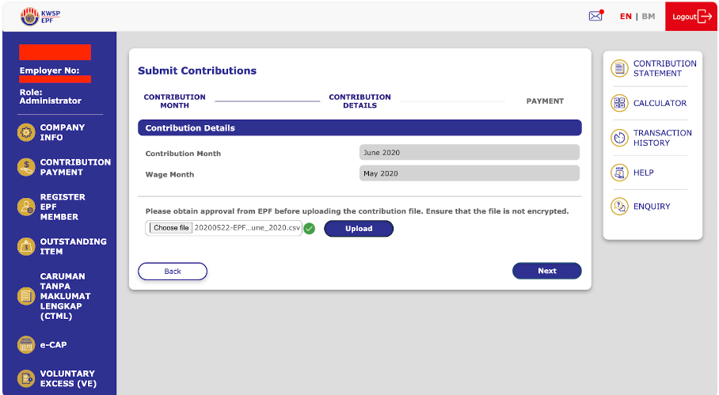Click the Next button

[x=546, y=271]
